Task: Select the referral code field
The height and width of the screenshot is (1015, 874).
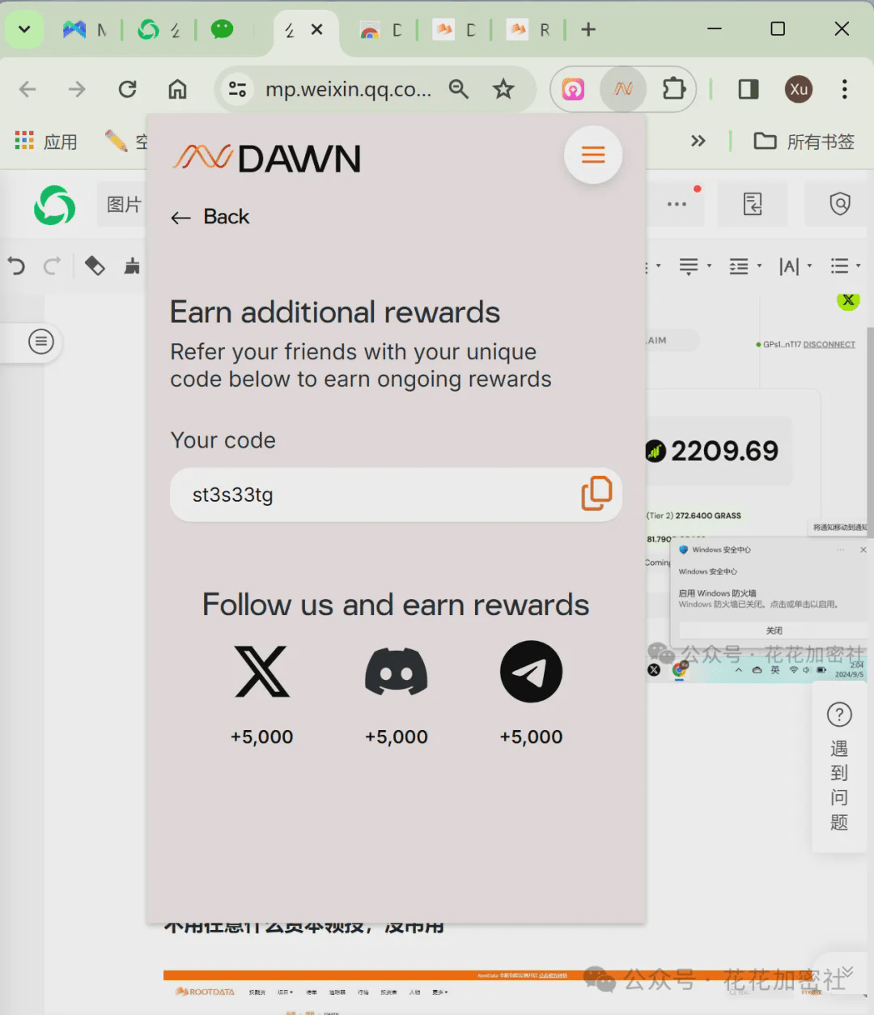Action: [396, 495]
